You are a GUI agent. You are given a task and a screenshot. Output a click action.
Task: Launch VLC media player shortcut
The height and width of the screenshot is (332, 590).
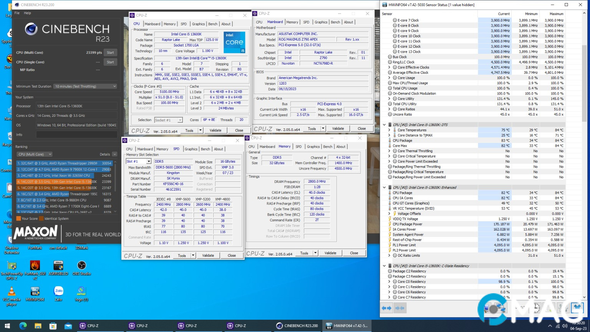click(x=12, y=292)
